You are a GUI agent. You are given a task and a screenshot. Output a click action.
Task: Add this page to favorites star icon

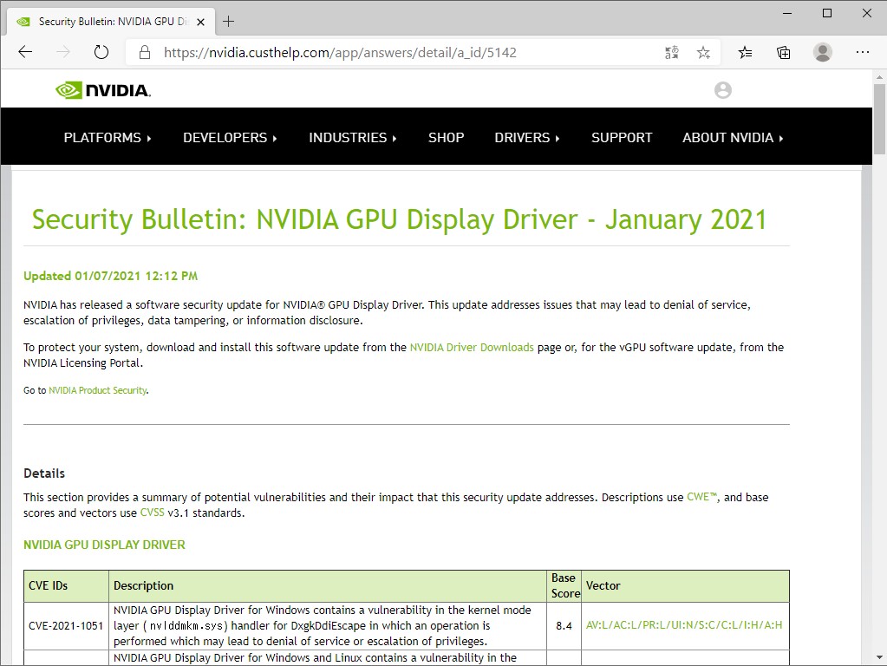(x=703, y=53)
